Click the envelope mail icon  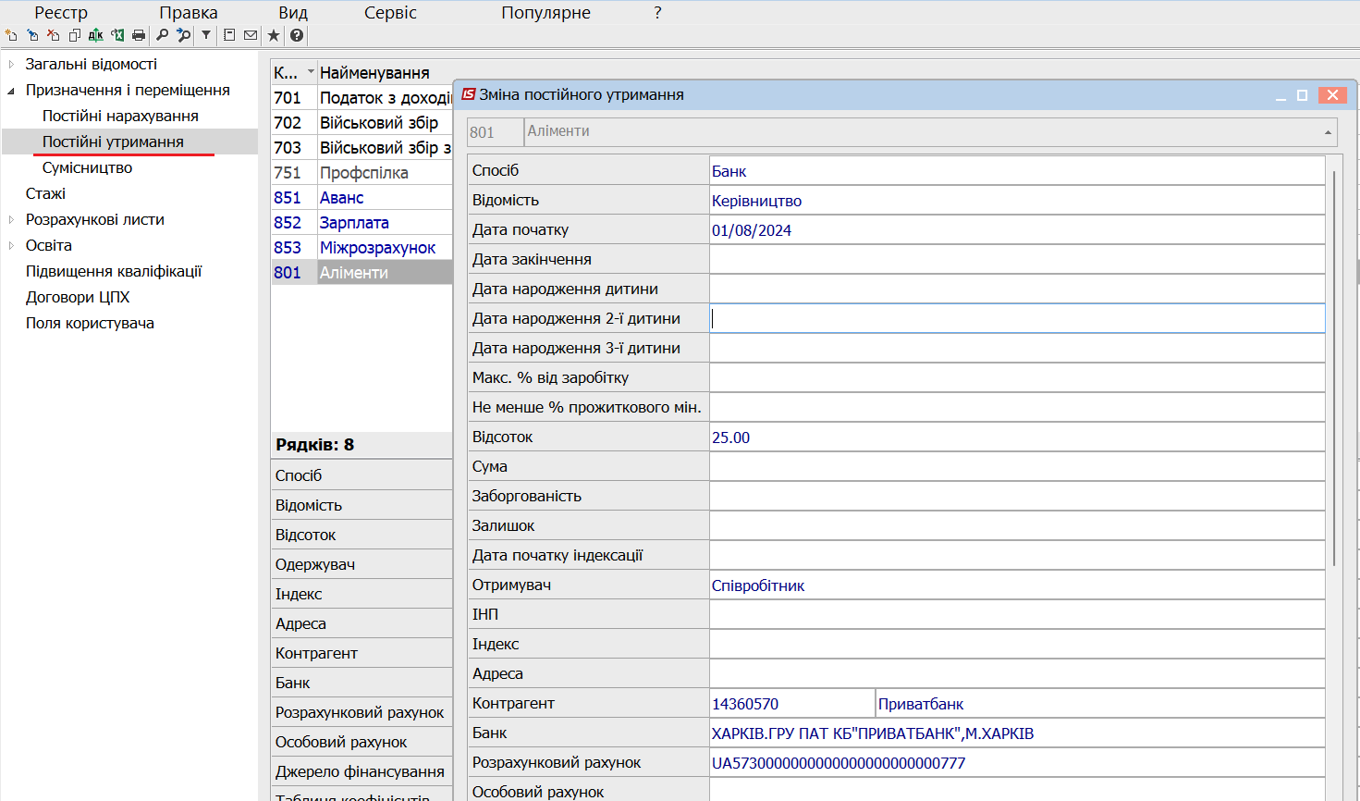[x=251, y=35]
